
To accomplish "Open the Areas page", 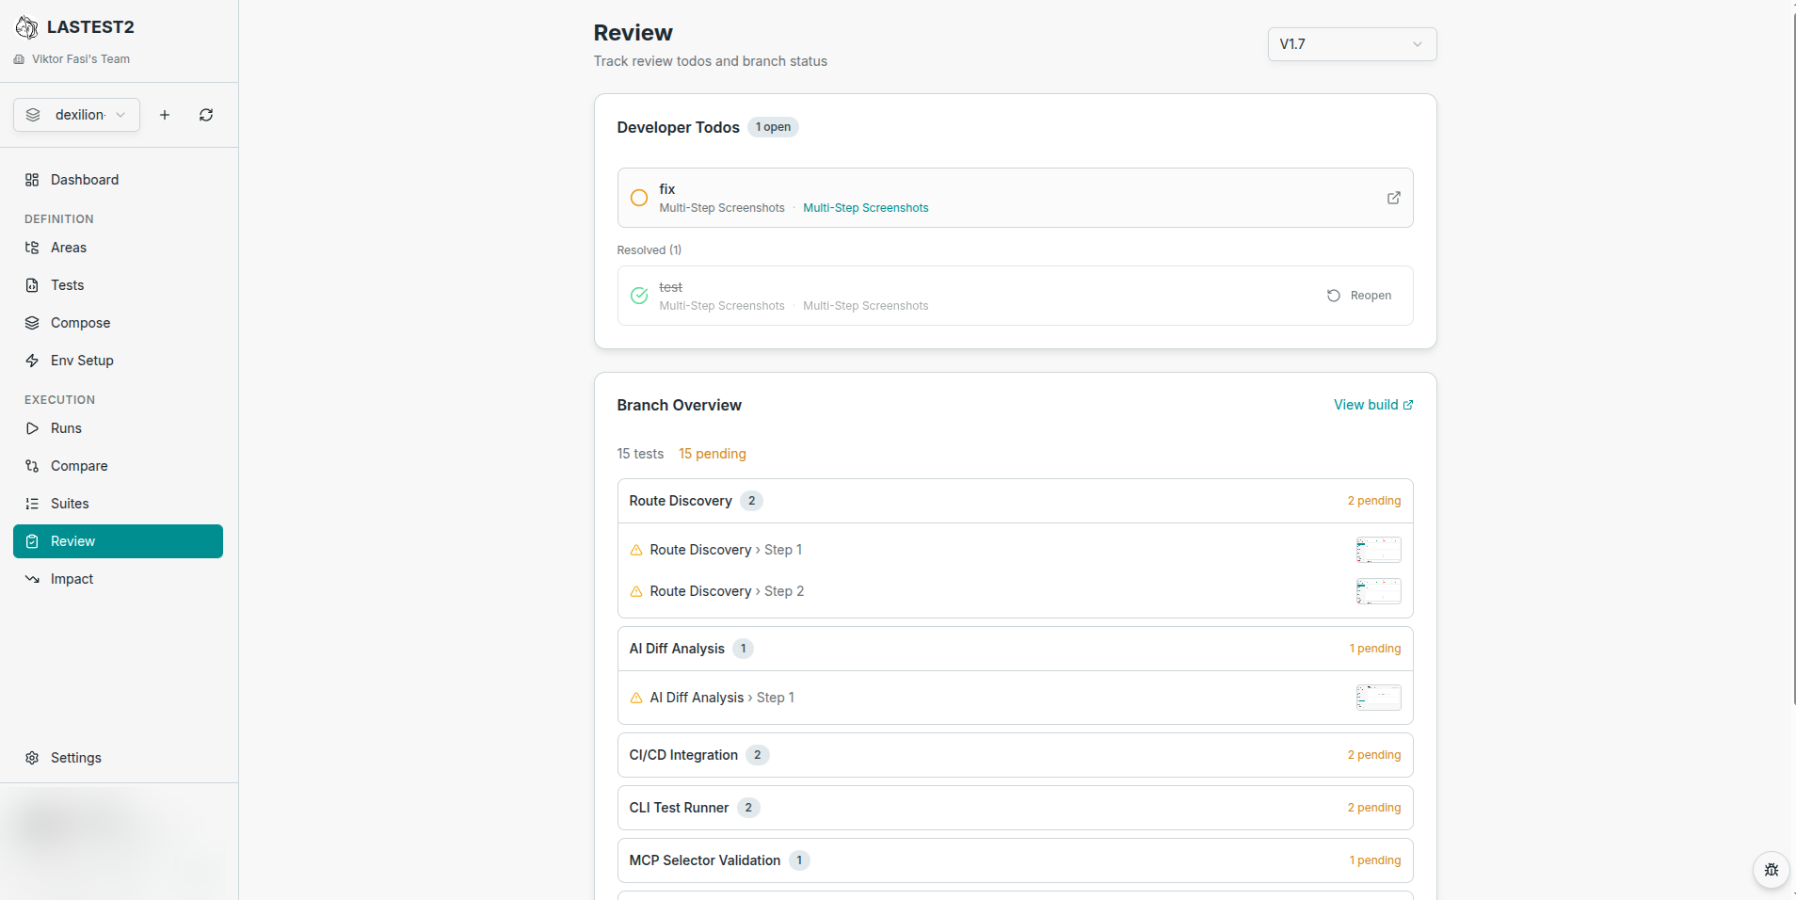I will click(x=118, y=248).
